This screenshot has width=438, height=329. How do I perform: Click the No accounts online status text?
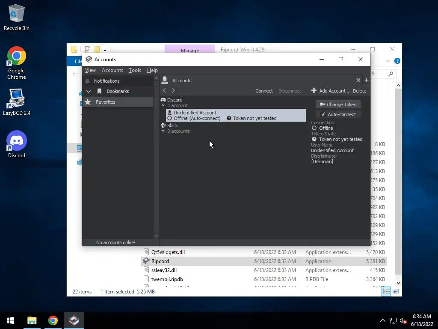click(x=115, y=242)
